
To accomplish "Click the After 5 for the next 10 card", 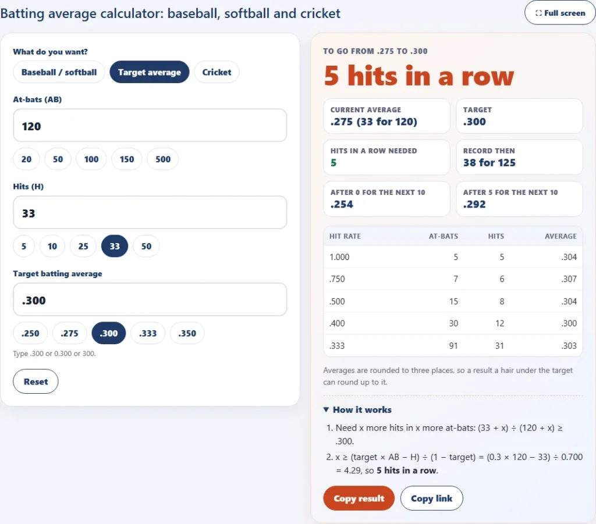I will pyautogui.click(x=519, y=198).
